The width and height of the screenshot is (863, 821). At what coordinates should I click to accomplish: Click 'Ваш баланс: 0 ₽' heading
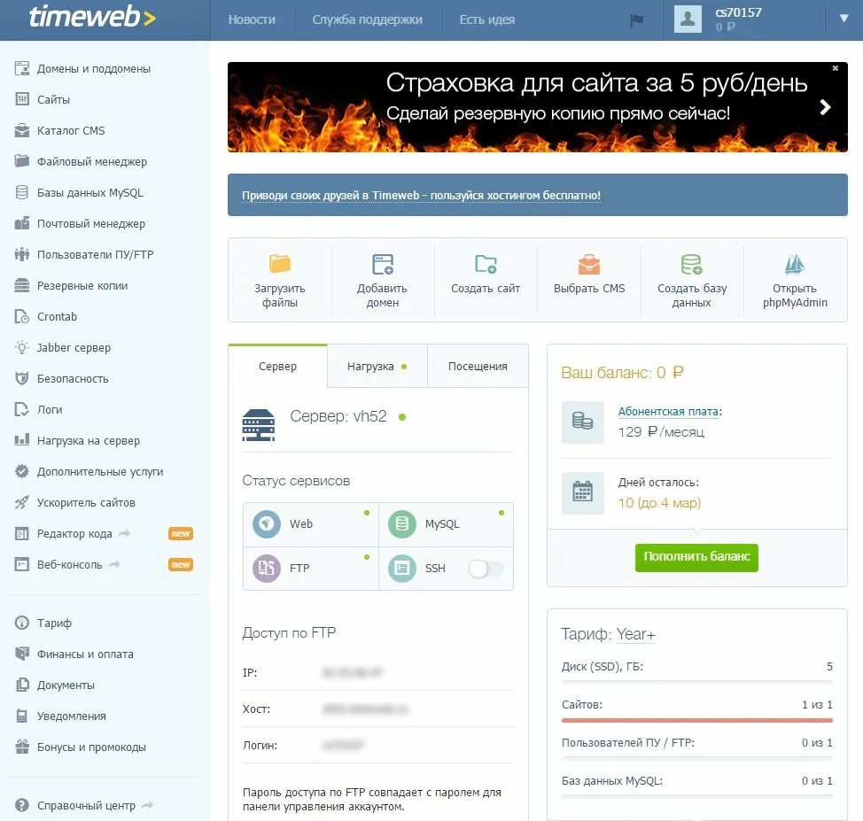[622, 373]
